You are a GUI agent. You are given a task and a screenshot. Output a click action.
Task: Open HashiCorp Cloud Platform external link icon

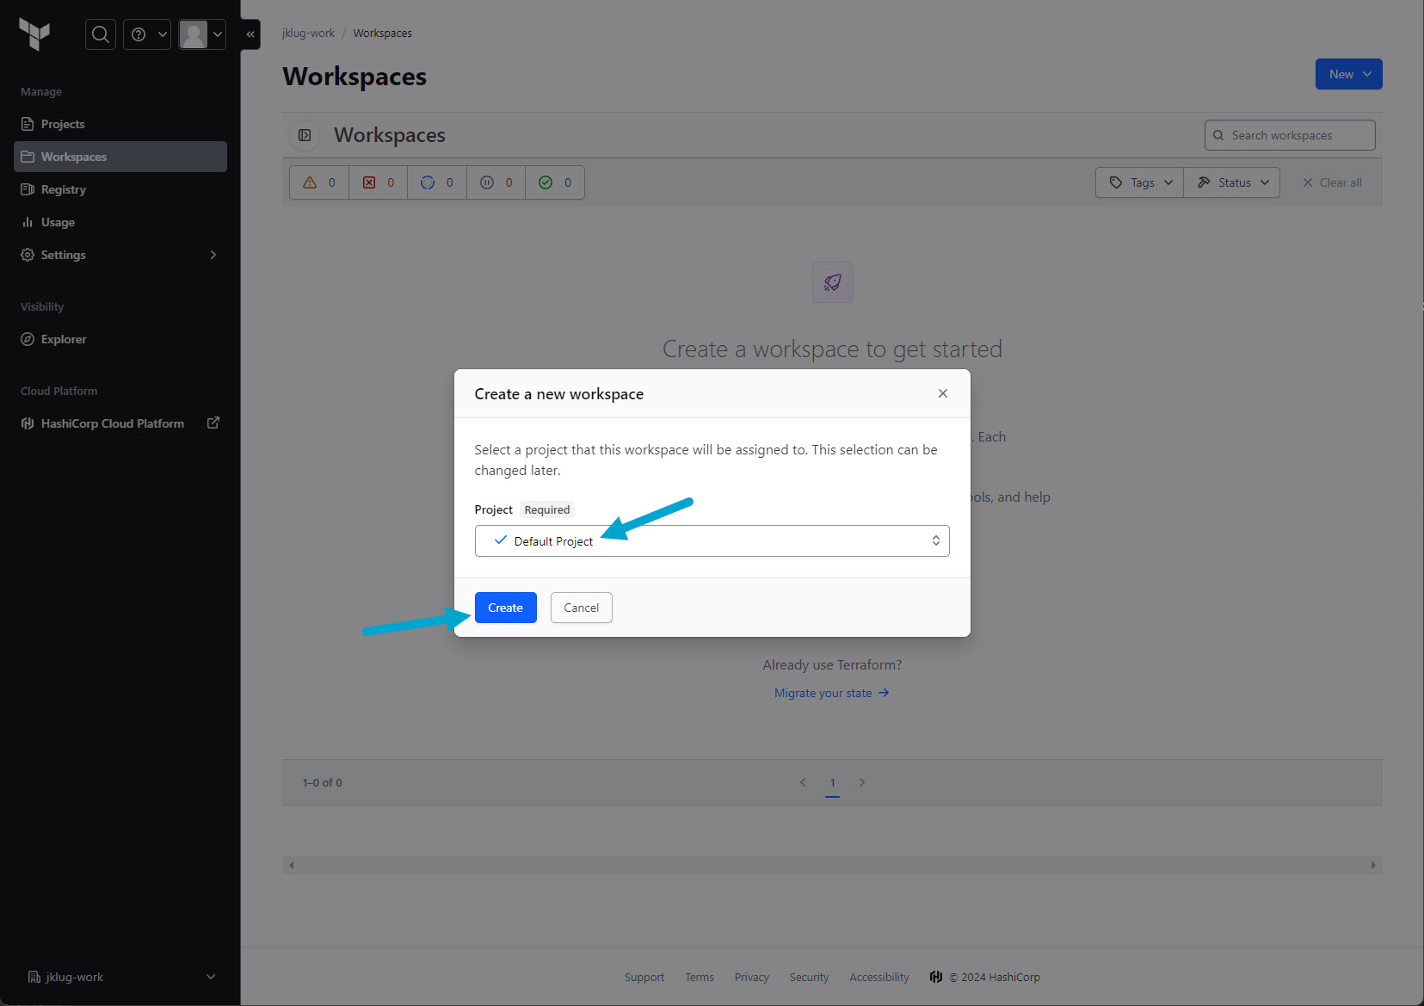pyautogui.click(x=213, y=423)
